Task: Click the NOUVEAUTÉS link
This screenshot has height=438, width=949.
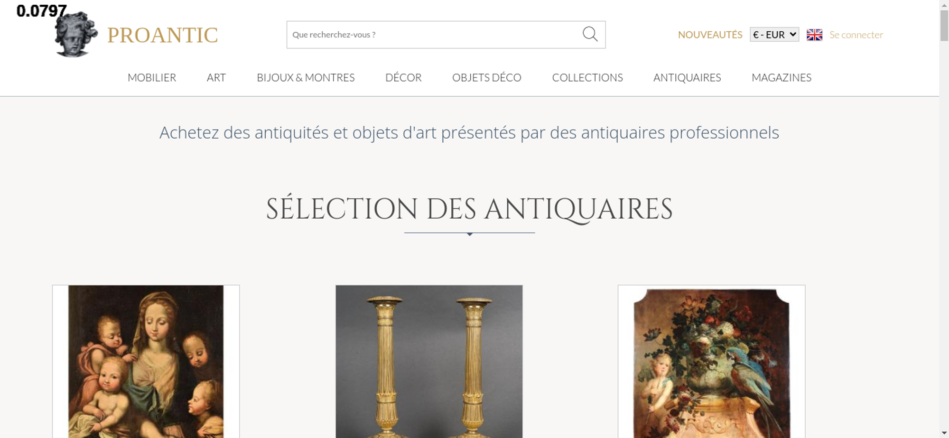Action: 710,35
